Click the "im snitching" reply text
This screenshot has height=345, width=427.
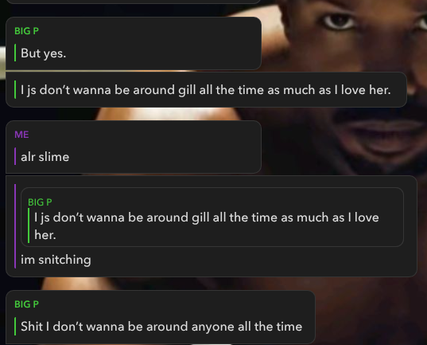(56, 260)
